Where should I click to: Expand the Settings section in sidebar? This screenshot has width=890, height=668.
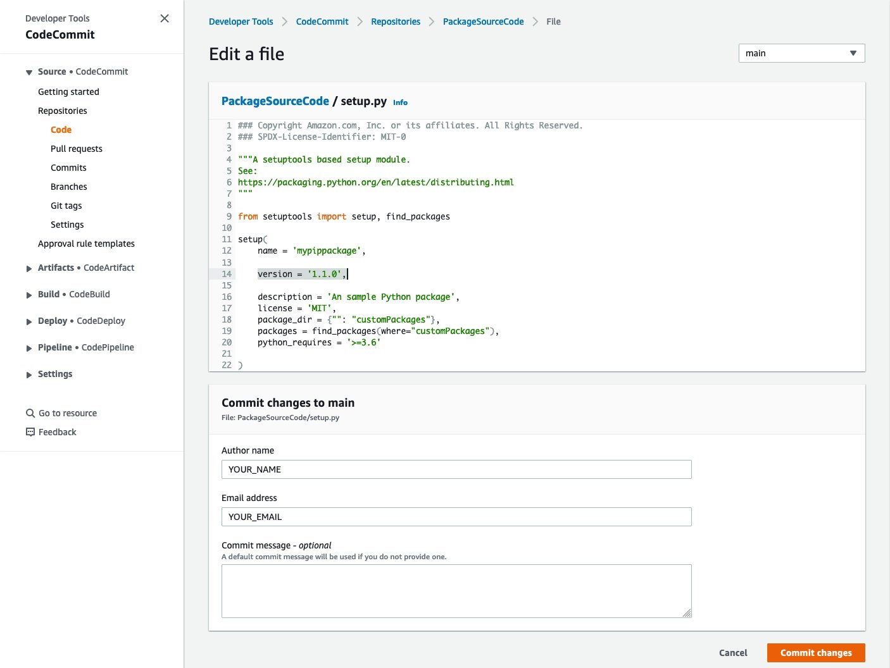[28, 374]
